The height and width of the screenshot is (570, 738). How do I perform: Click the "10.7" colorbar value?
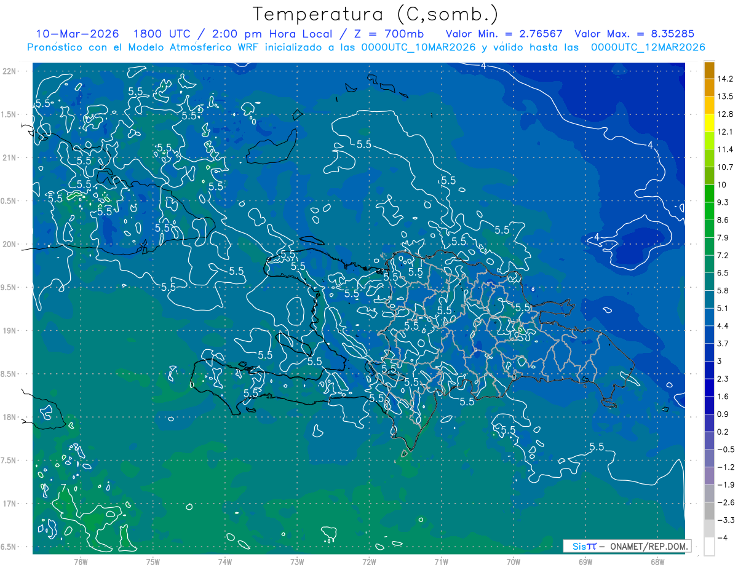(726, 167)
